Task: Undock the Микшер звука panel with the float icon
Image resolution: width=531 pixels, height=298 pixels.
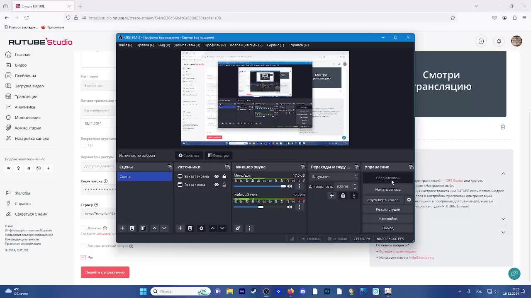Action: 303,167
